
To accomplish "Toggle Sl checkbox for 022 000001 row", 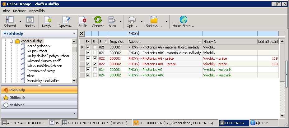I will (x=95, y=58).
